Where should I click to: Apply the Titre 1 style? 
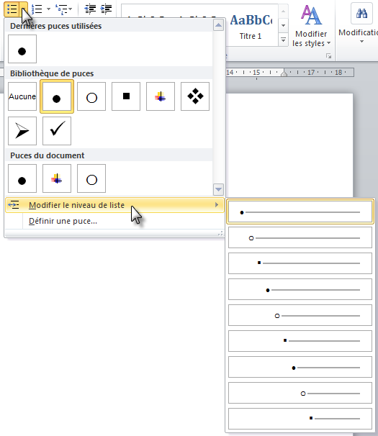(251, 27)
